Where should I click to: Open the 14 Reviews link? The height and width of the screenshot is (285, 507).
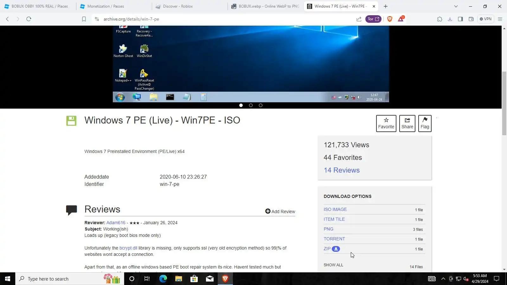pos(342,170)
